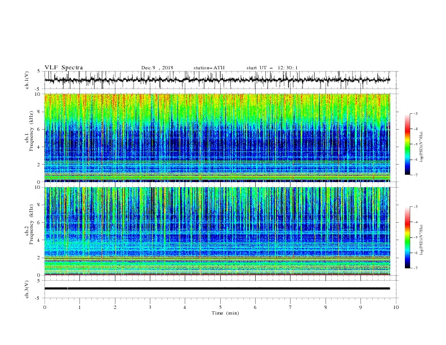Click the color scale bar beside ch.1 spectrogram
This screenshot has height=345, width=446.
coord(408,144)
